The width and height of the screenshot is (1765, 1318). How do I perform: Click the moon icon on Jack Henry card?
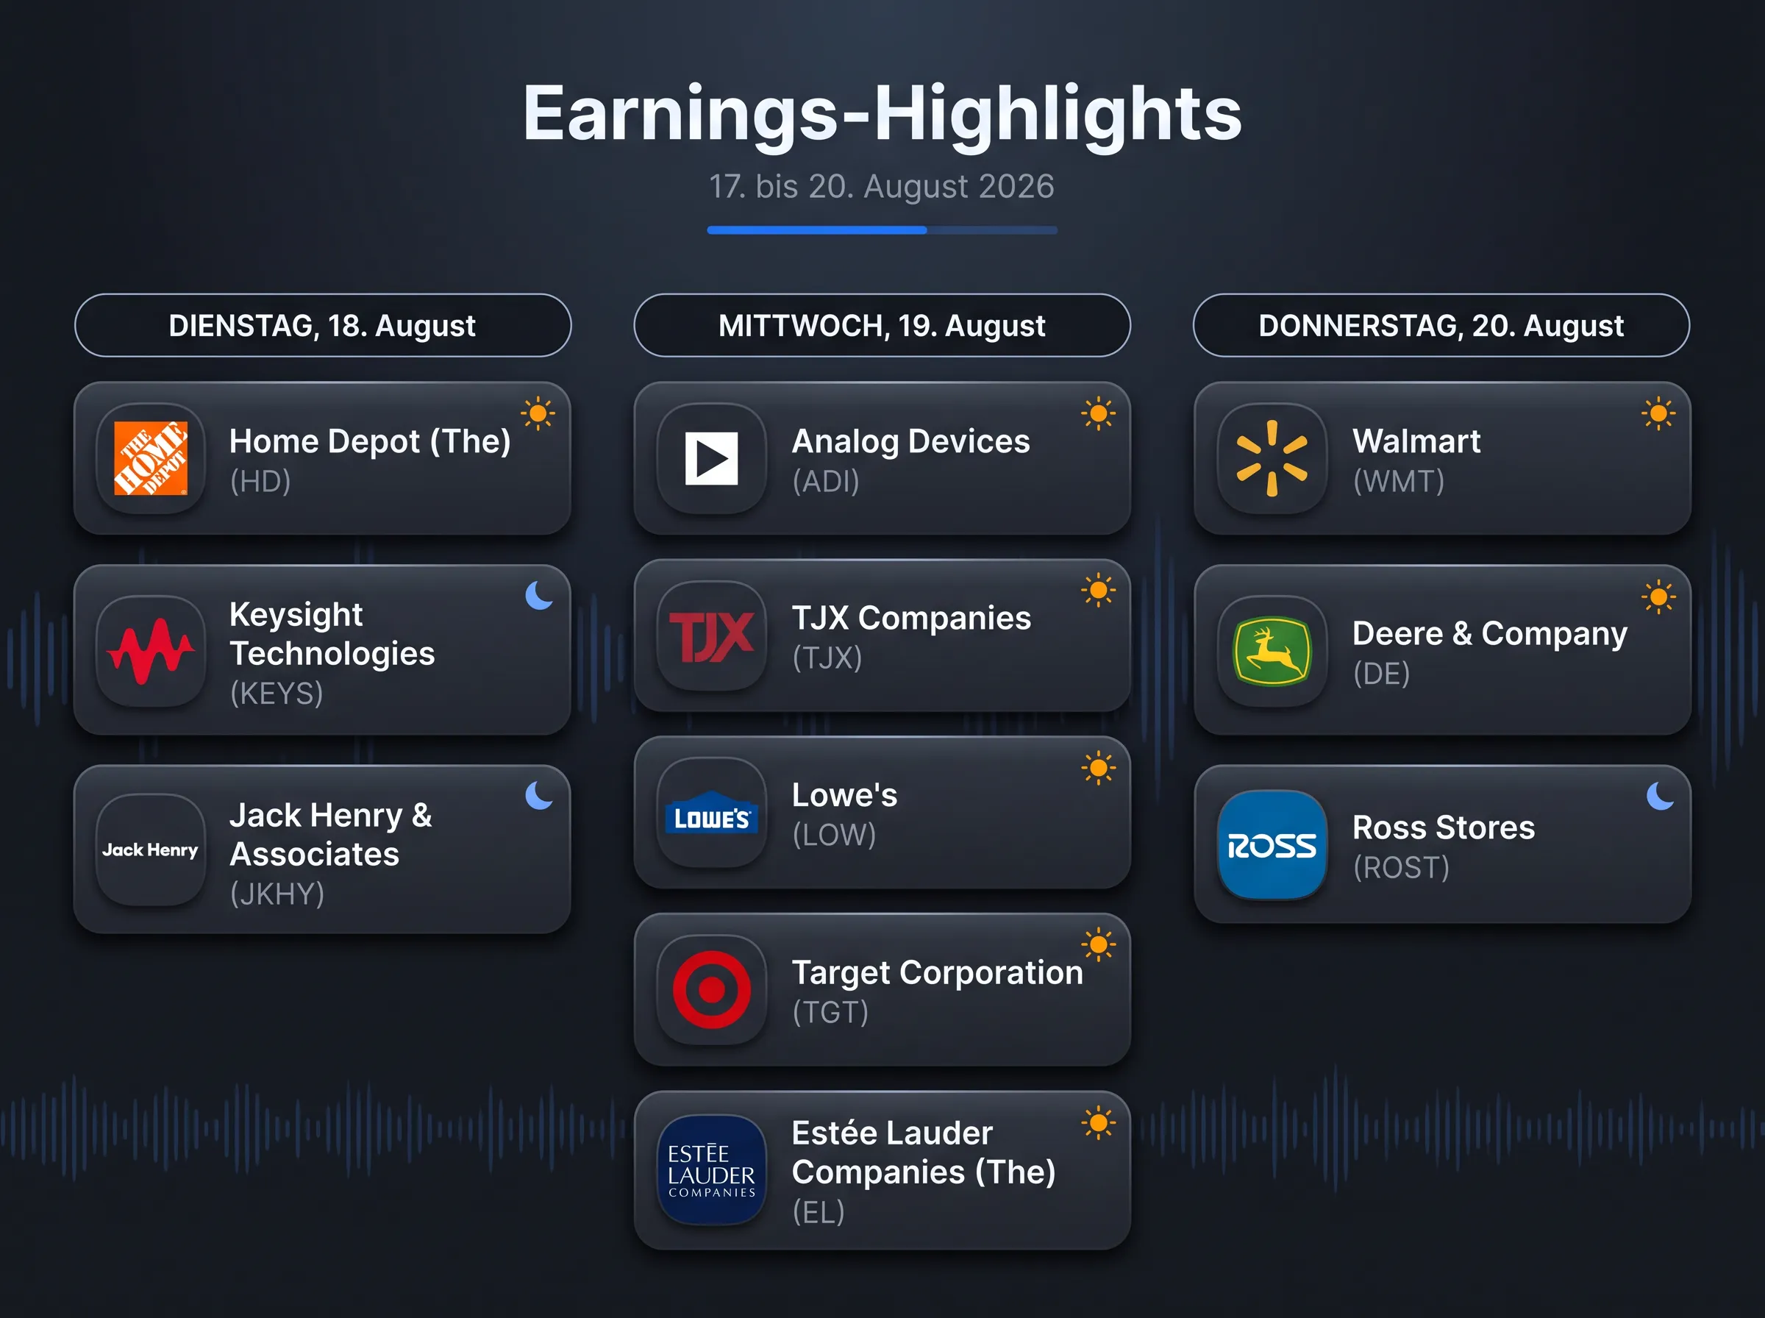coord(539,795)
